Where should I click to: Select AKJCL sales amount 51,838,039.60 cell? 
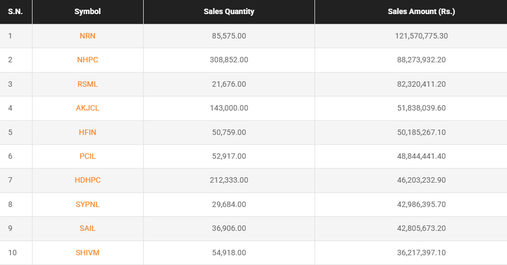pos(421,108)
